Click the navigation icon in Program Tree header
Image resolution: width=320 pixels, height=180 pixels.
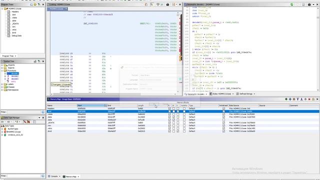(x=39, y=4)
